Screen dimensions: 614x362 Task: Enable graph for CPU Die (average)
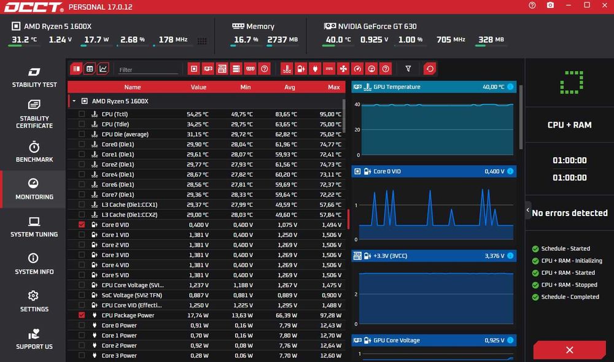(x=82, y=134)
